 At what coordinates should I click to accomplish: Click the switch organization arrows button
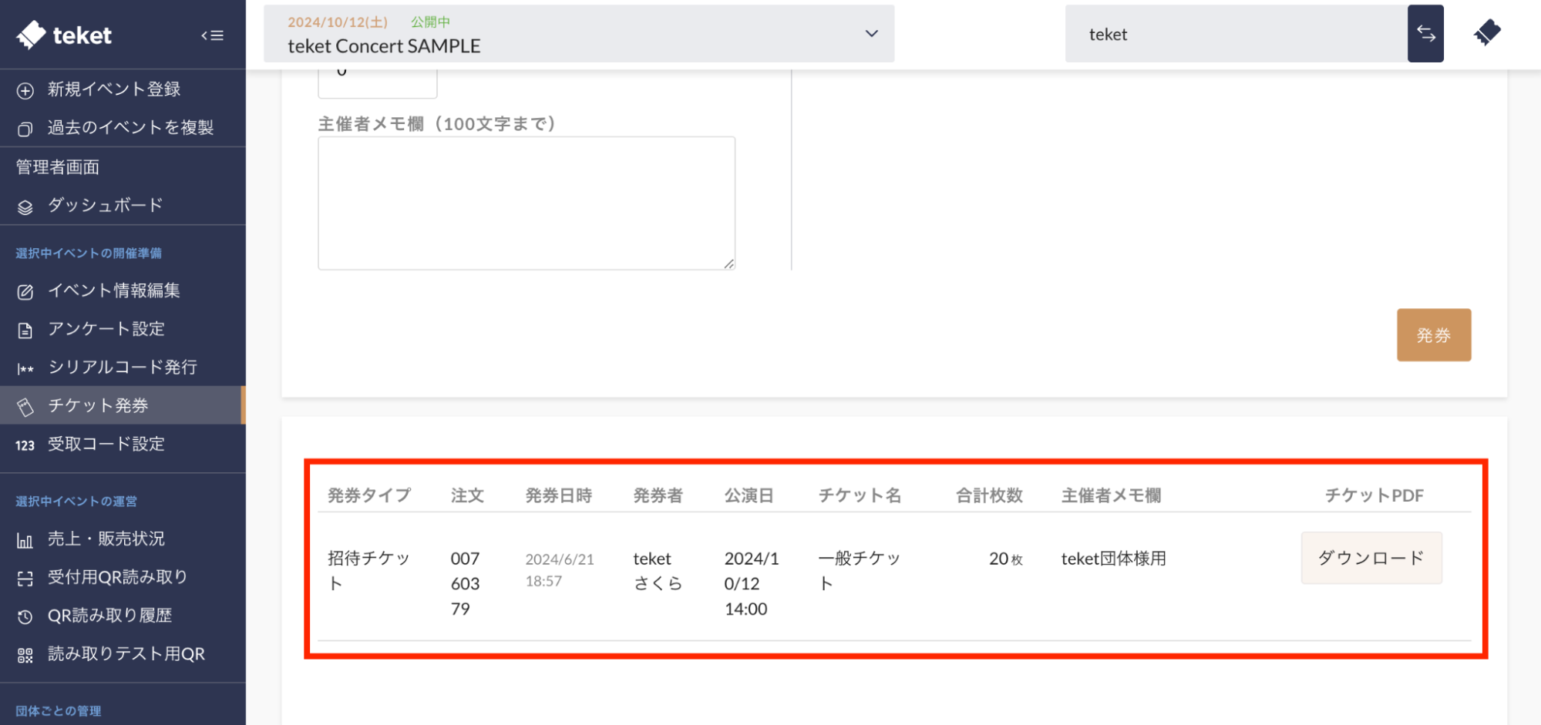click(x=1425, y=34)
